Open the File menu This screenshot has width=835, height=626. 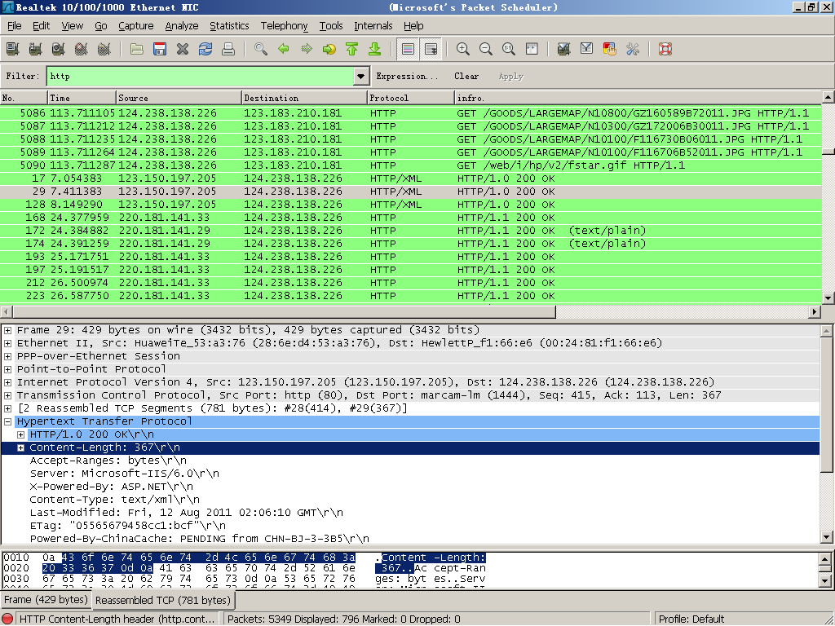click(x=15, y=25)
